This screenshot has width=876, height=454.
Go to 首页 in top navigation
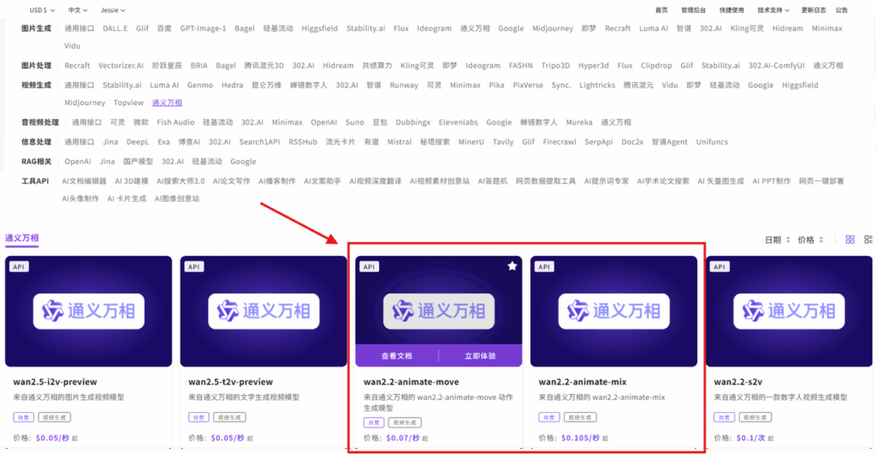(661, 10)
